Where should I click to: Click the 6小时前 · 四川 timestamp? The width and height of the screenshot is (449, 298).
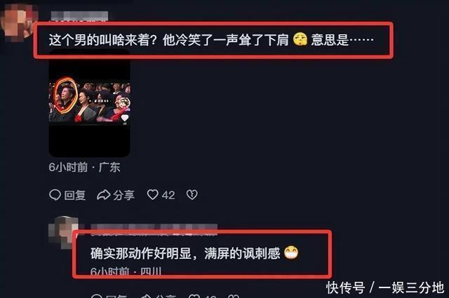pos(126,271)
